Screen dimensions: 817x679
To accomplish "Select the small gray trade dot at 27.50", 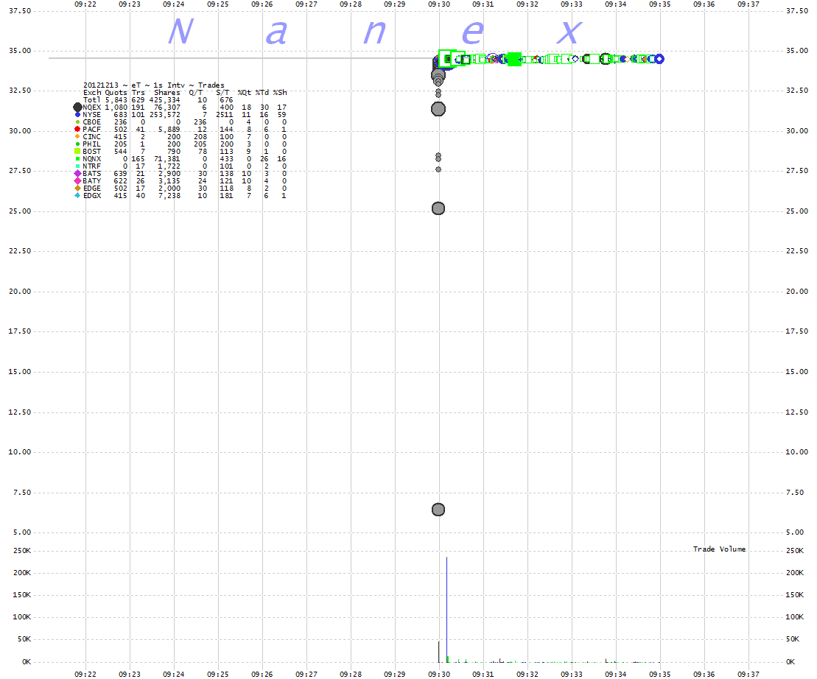I will click(438, 169).
